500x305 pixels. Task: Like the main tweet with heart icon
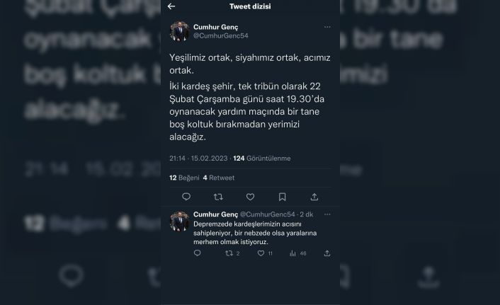(250, 197)
